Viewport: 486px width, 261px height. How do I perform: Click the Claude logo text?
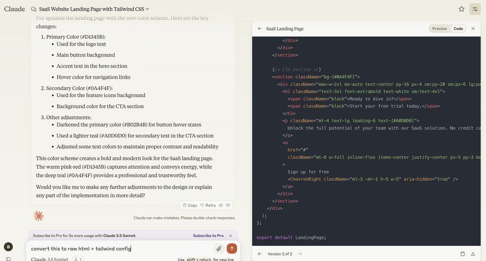pyautogui.click(x=14, y=9)
